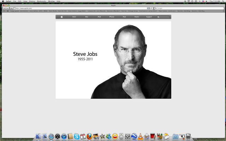Open Finder from the Dock
The width and height of the screenshot is (226, 141).
click(38, 136)
